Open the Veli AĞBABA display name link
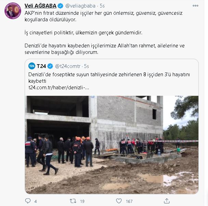The image size is (208, 206). click(40, 6)
